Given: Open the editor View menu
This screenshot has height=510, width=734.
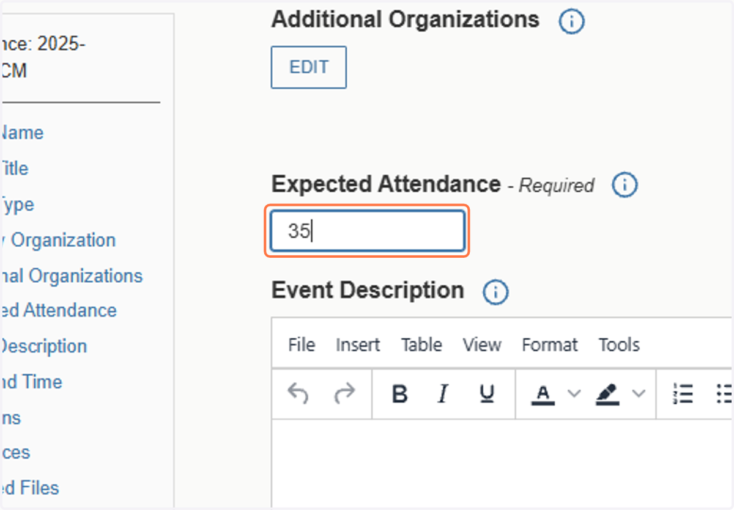Looking at the screenshot, I should point(482,344).
